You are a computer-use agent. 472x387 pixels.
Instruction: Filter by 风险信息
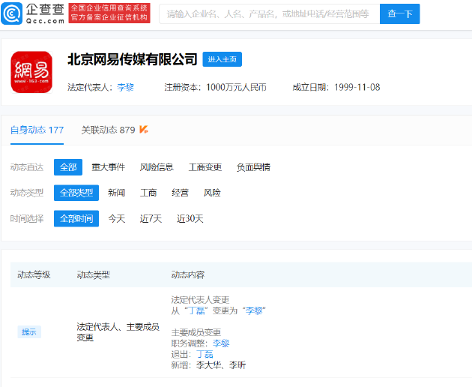point(157,167)
